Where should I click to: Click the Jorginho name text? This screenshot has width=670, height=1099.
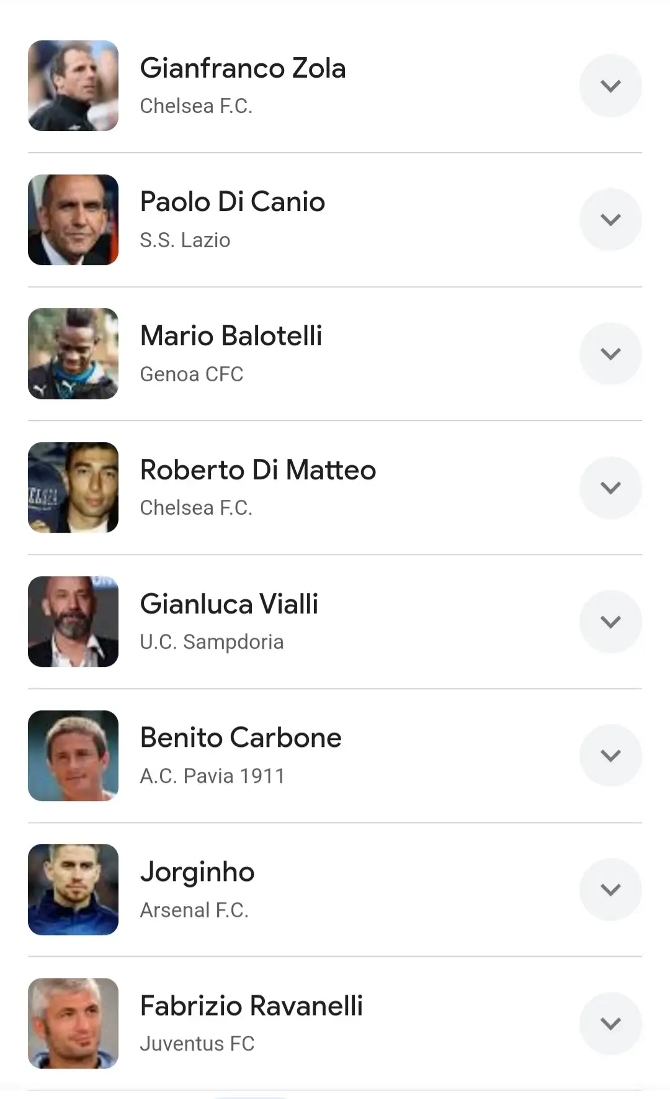coord(197,872)
